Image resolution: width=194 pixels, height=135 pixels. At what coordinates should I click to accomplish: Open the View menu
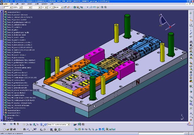[23, 4]
